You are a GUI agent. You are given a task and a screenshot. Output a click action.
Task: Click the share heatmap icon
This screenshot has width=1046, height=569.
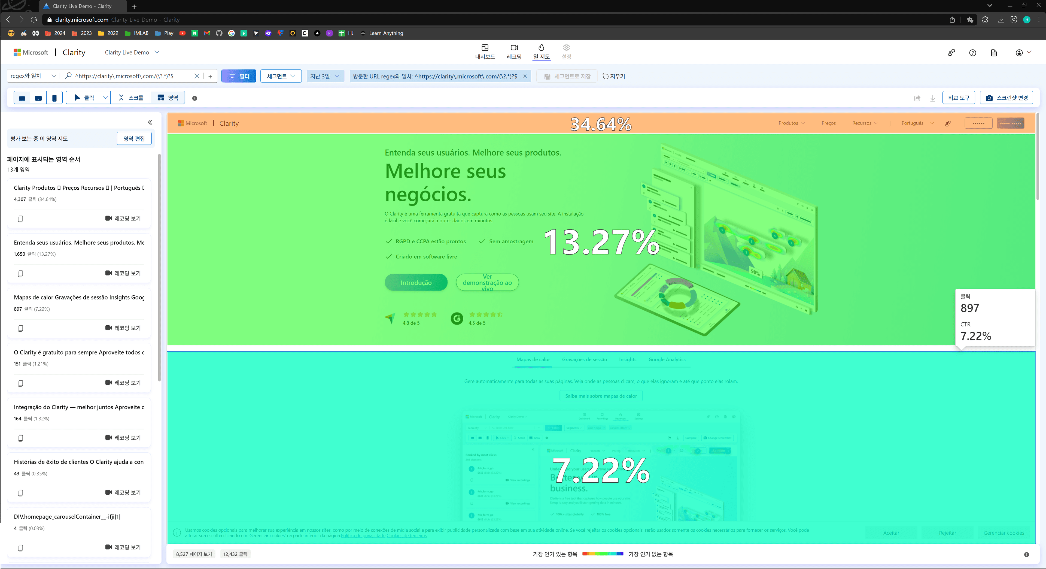(x=917, y=98)
